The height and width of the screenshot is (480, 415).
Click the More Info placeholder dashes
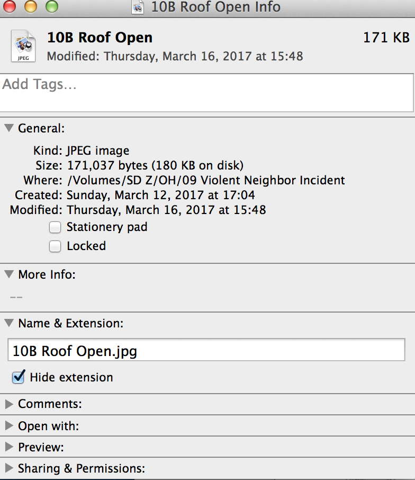16,297
